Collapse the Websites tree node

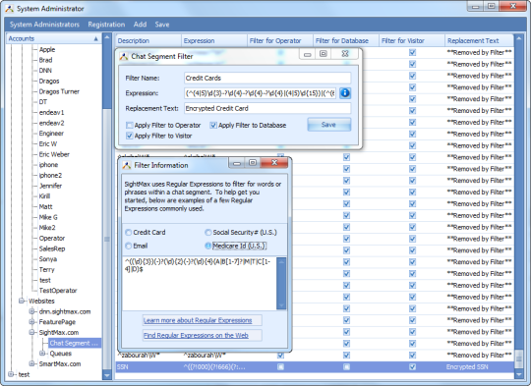[22, 301]
